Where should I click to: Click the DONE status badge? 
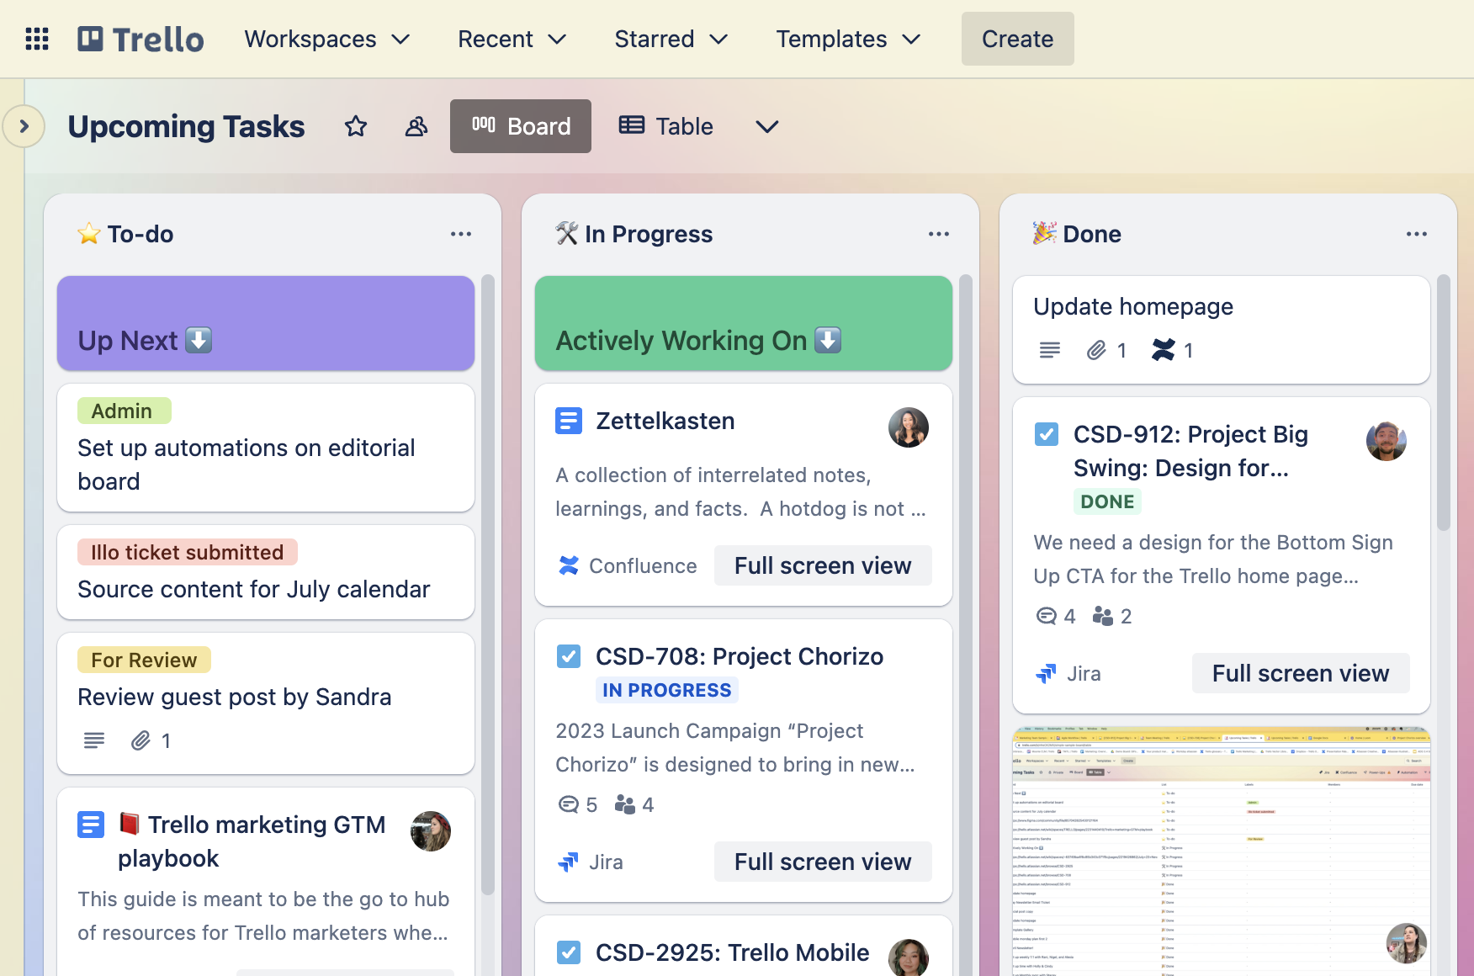pos(1107,501)
